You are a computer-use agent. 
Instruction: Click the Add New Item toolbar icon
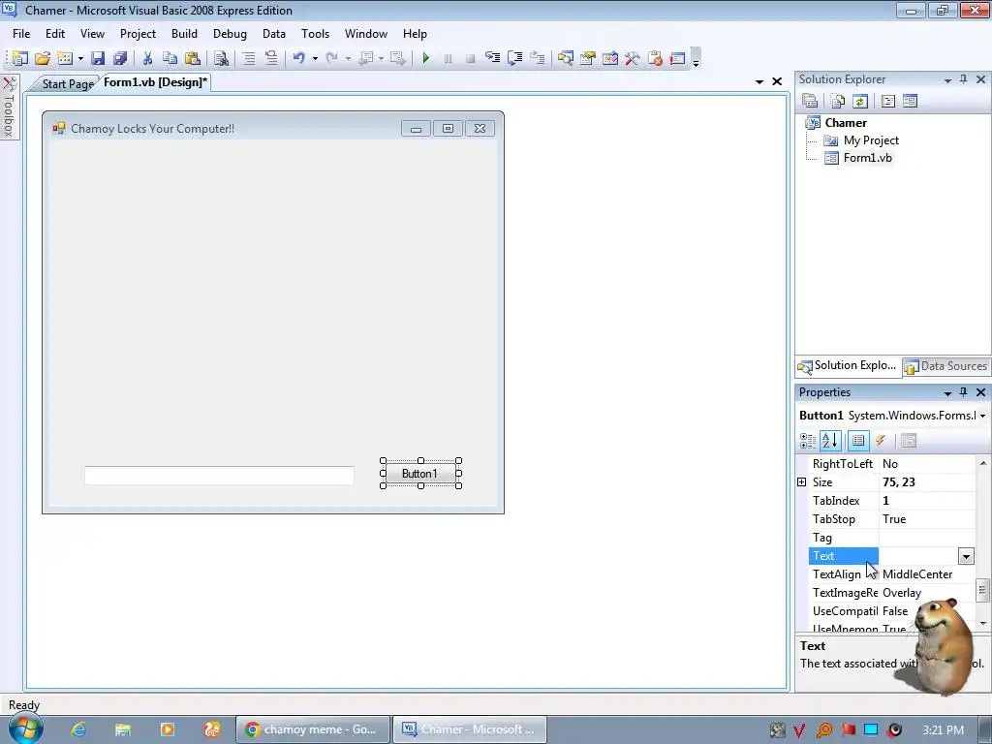pos(65,58)
